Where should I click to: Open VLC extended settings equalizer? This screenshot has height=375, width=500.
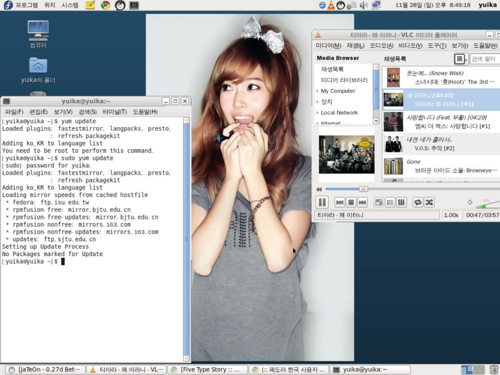coord(401,202)
